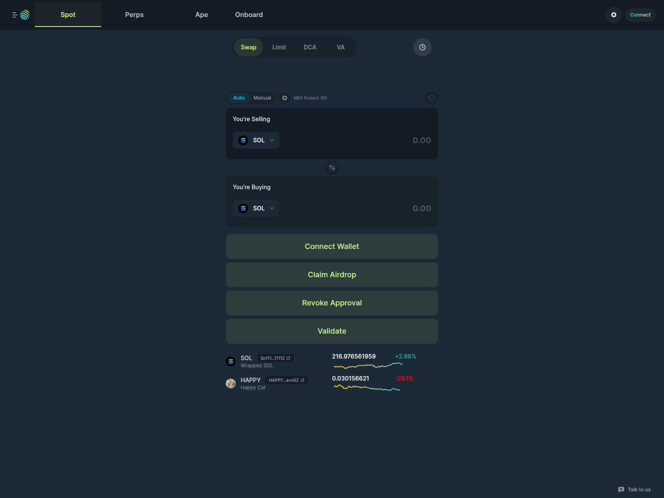Click the Connect Wallet button

(x=332, y=246)
